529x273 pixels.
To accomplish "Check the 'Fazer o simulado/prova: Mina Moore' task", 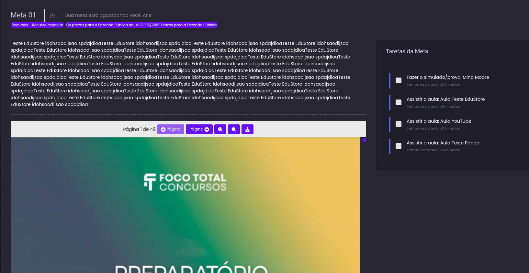I will click(x=399, y=80).
